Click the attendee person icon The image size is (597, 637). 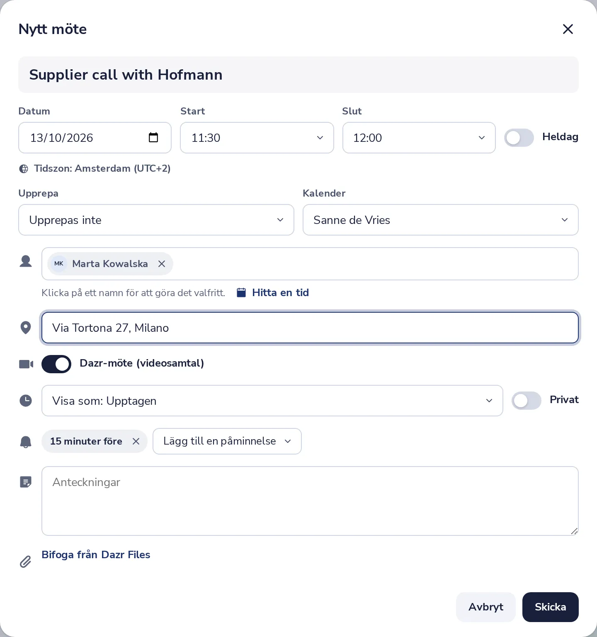click(26, 261)
